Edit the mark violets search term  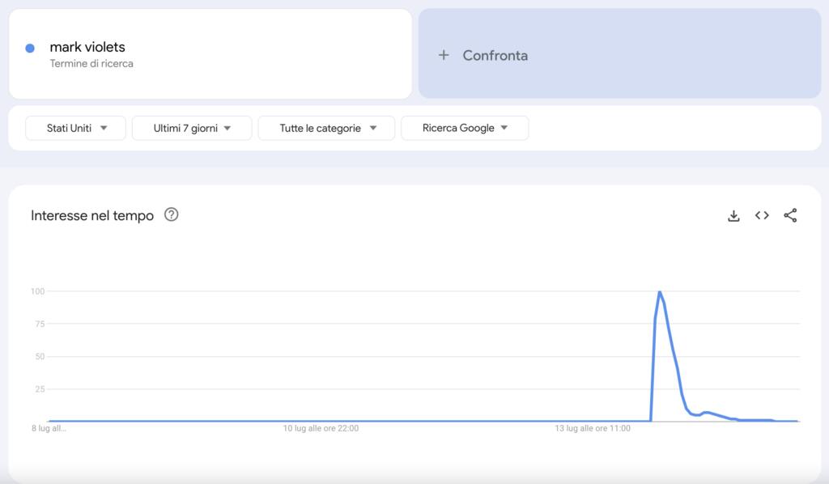click(x=87, y=47)
